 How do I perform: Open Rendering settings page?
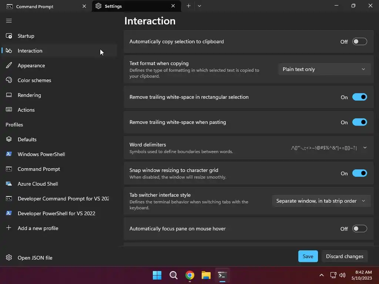click(60, 95)
